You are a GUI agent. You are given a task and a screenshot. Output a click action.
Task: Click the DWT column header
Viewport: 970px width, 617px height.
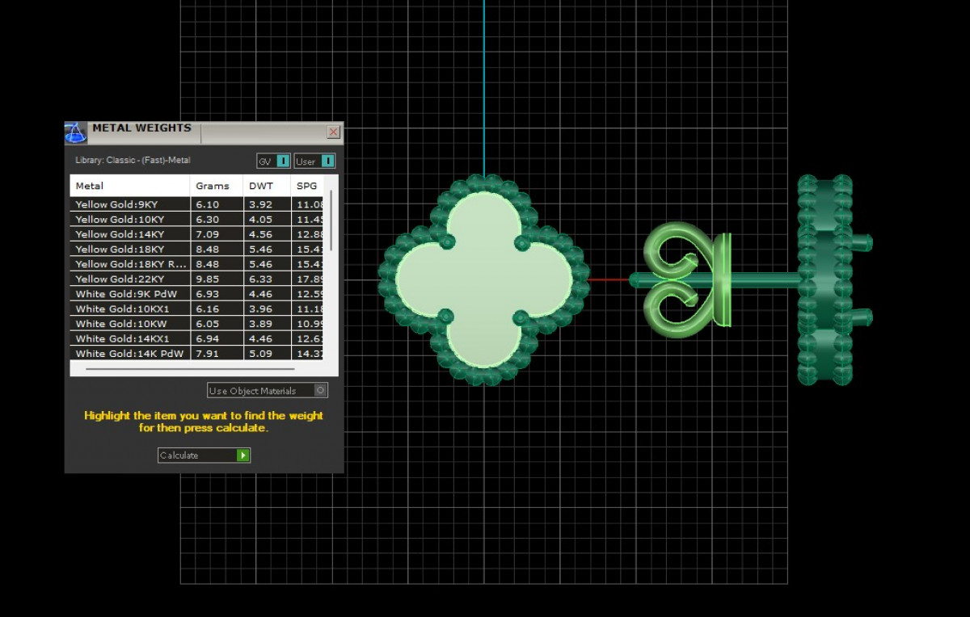266,186
